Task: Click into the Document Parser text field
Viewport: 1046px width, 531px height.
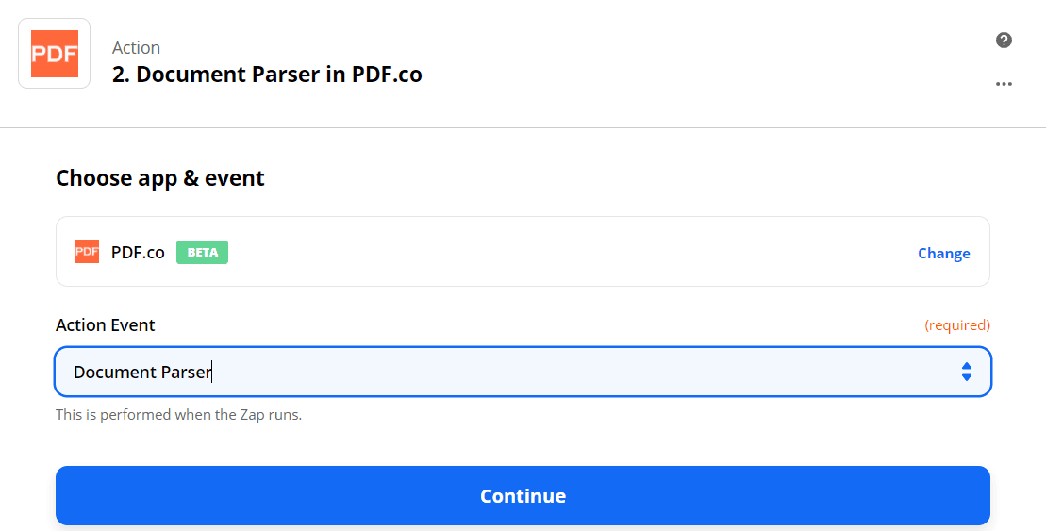Action: tap(142, 372)
